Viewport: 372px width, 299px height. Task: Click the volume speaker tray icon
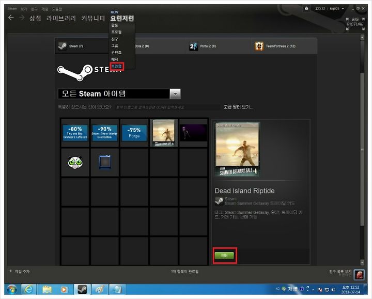tap(334, 289)
